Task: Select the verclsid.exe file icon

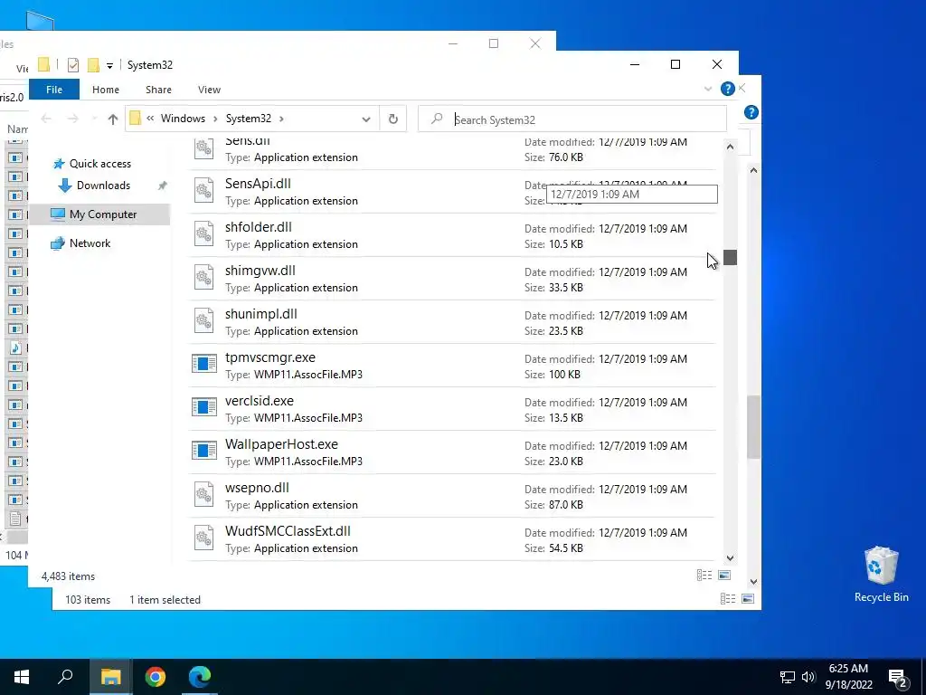Action: click(204, 407)
